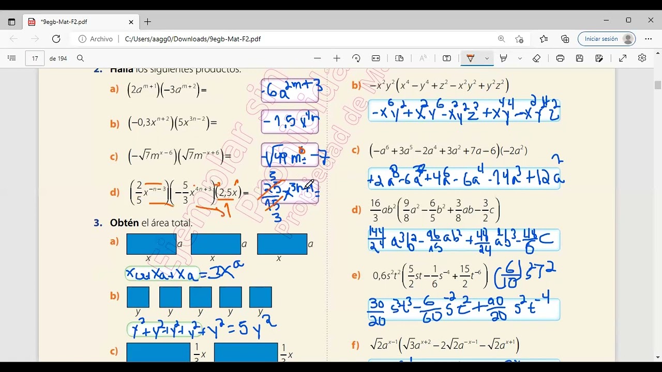This screenshot has width=662, height=372.
Task: Click the Iniciar sesión button
Action: tap(607, 39)
